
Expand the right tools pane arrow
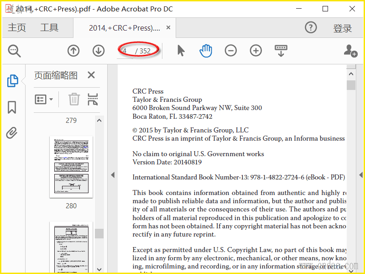click(x=361, y=175)
